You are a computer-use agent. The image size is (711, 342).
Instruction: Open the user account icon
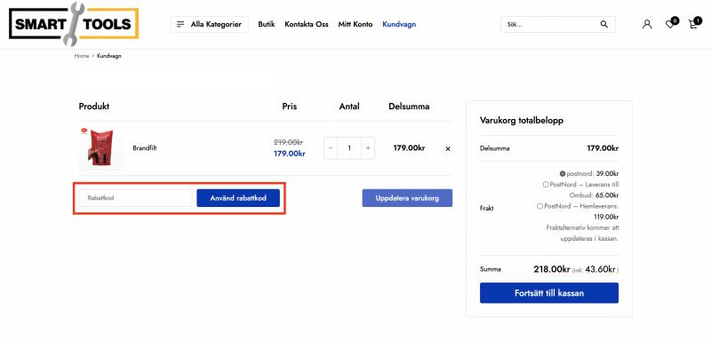[647, 25]
